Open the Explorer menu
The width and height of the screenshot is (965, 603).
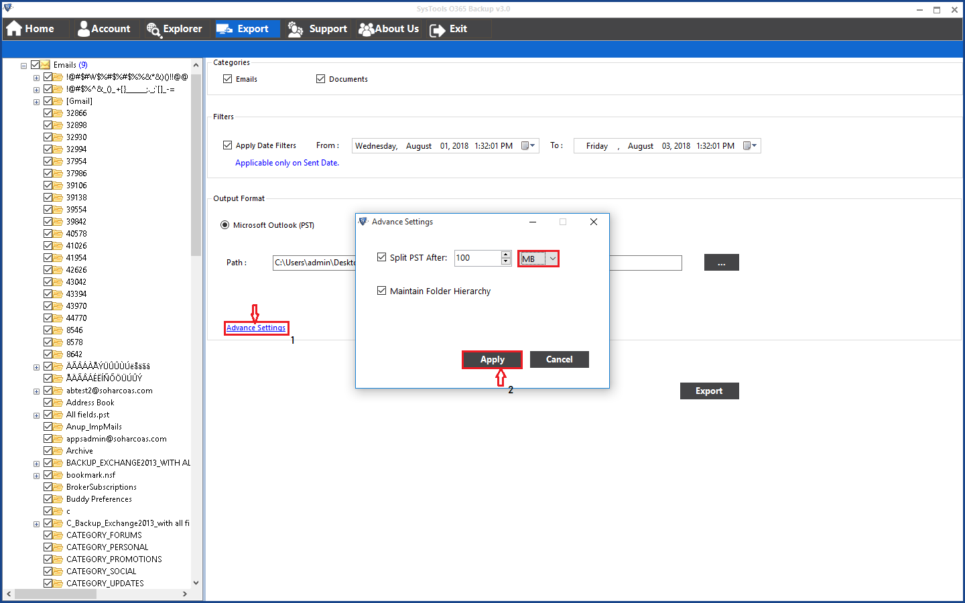tap(174, 29)
